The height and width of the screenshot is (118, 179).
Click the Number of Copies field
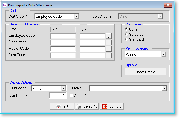pos(58,96)
